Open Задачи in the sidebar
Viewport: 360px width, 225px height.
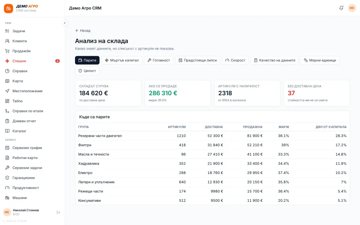click(32, 31)
